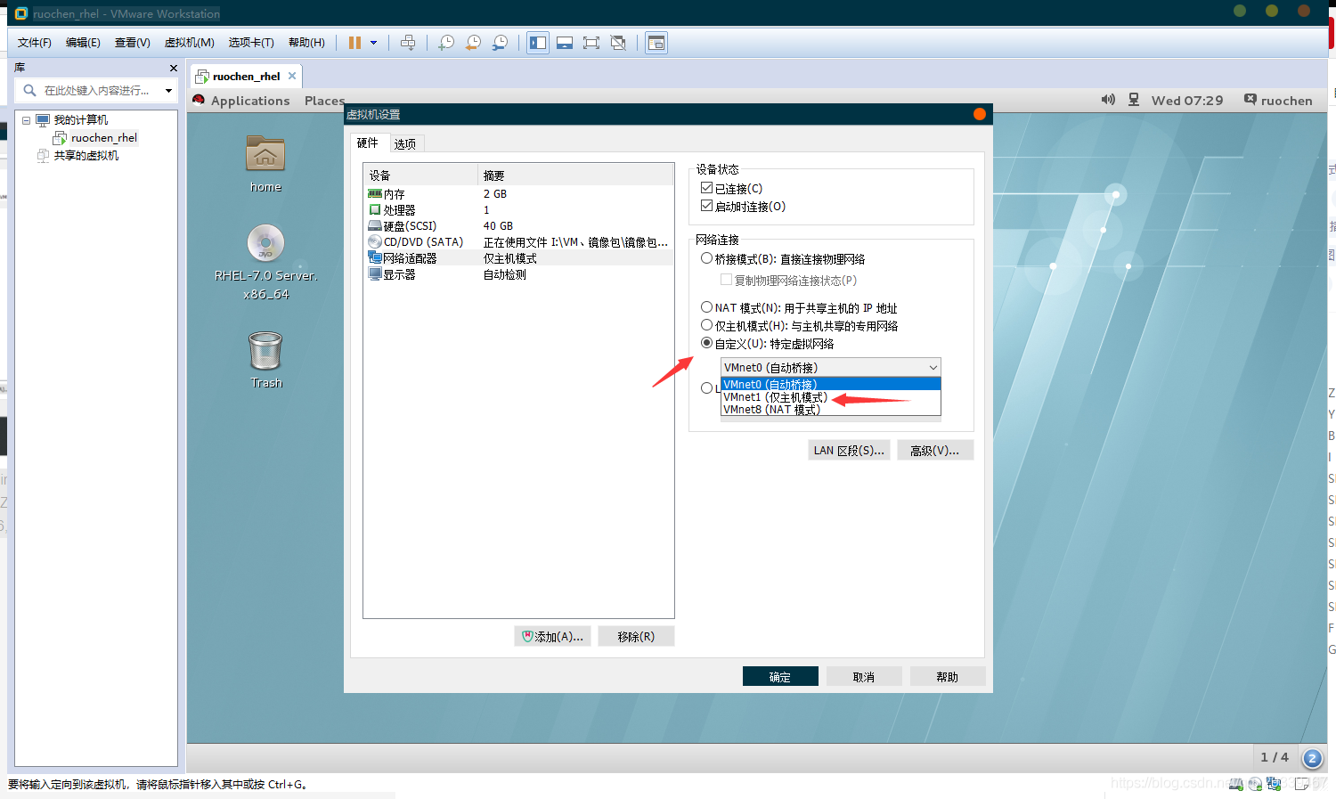Open the snapshot manager clock-wrench icon
Viewport: 1336px width, 799px height.
(x=500, y=43)
